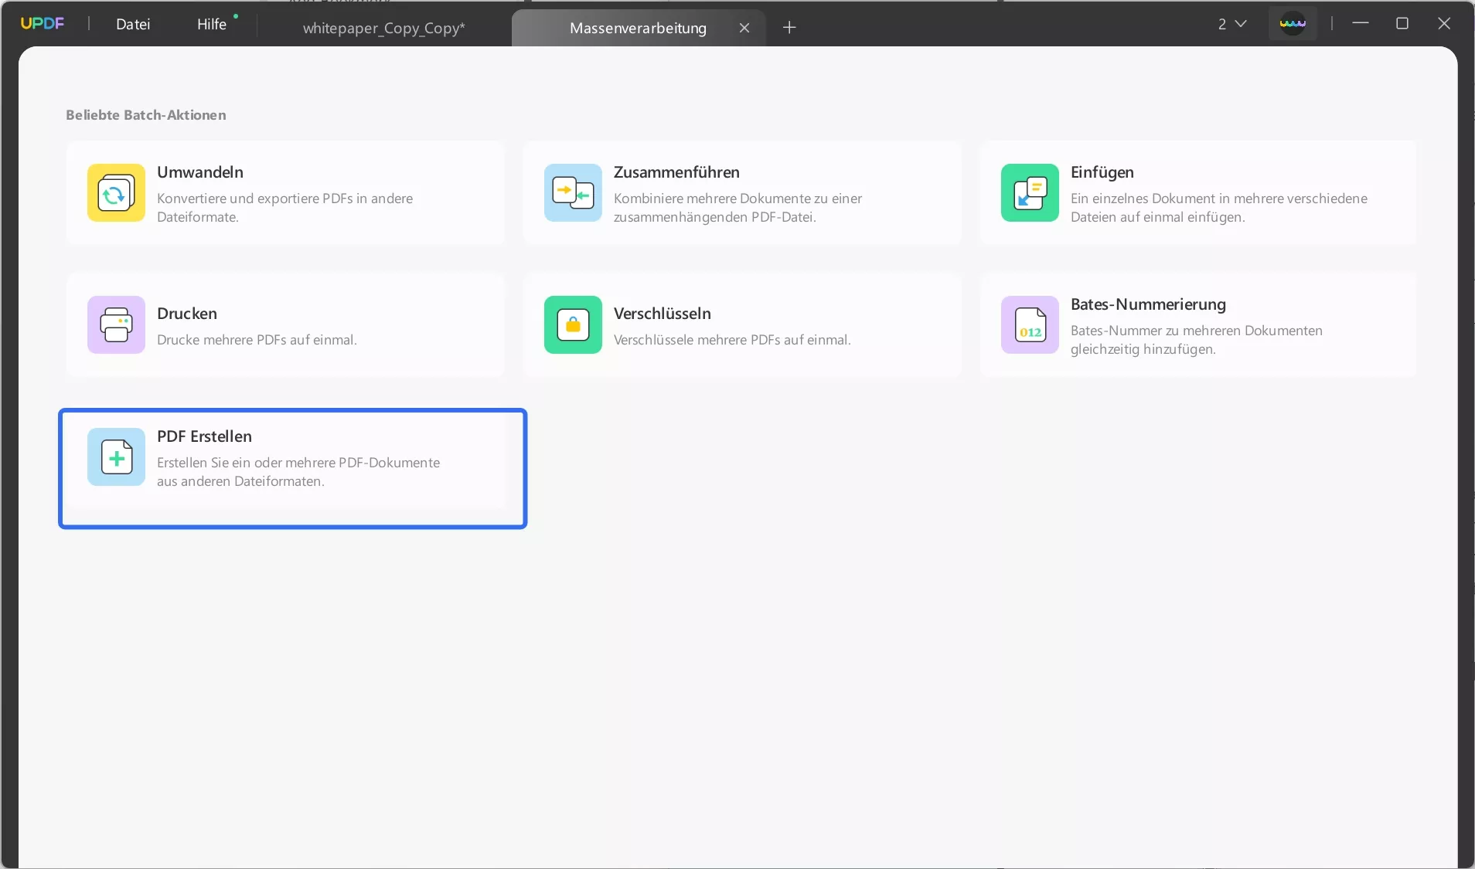Click 'Erstellen Sie ein oder mehrere' description
Viewport: 1475px width, 869px height.
(298, 472)
